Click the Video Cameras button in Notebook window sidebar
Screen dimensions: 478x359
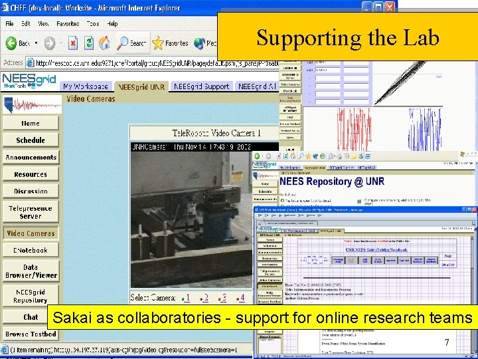[x=270, y=280]
